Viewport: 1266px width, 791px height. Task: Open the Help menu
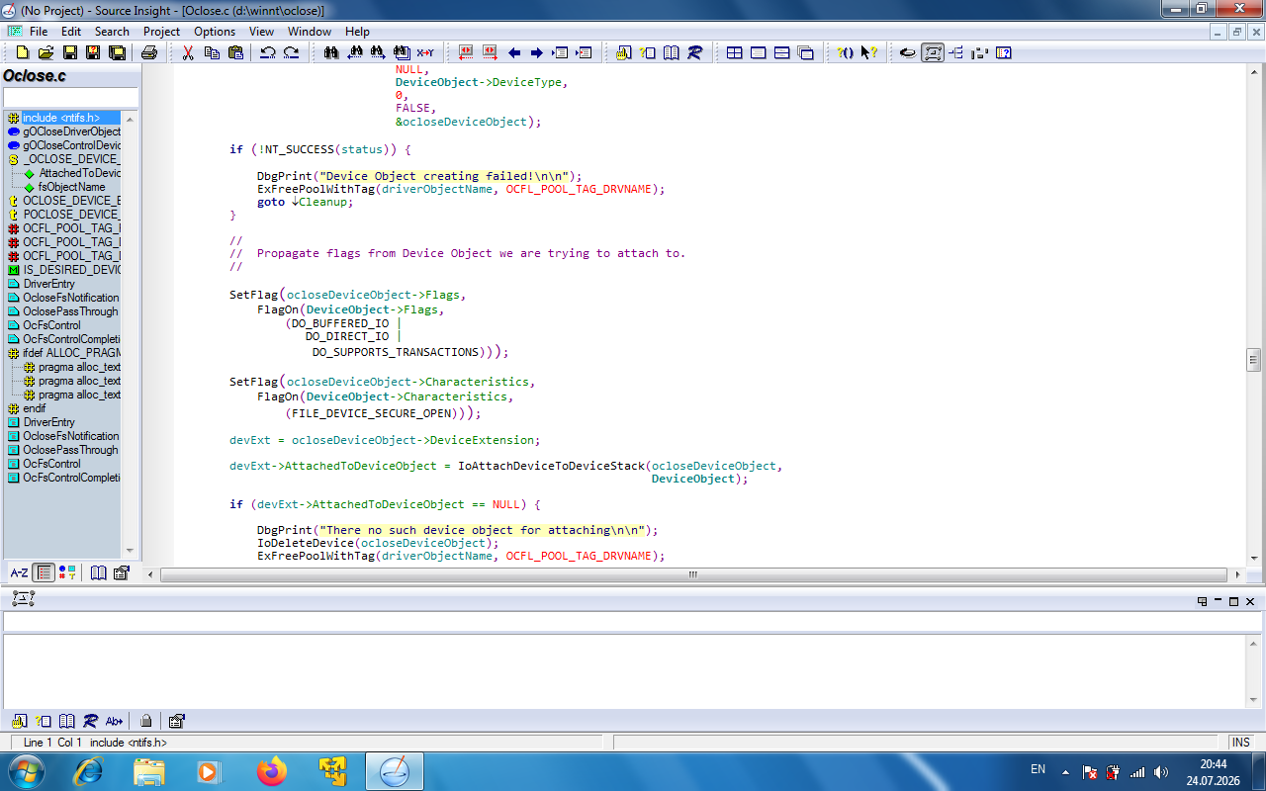357,32
